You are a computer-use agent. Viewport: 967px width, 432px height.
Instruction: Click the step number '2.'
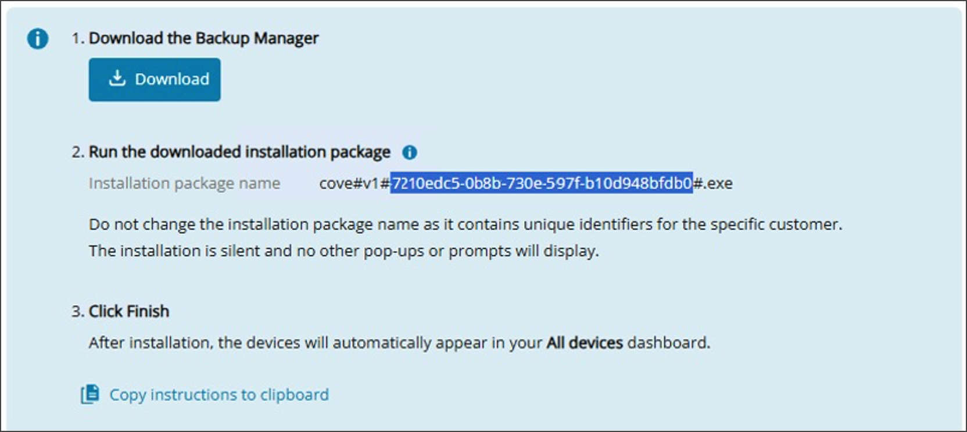(78, 152)
